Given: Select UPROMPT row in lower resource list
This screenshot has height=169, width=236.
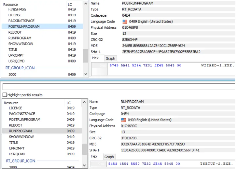Looking at the screenshot, I should 42,148.
